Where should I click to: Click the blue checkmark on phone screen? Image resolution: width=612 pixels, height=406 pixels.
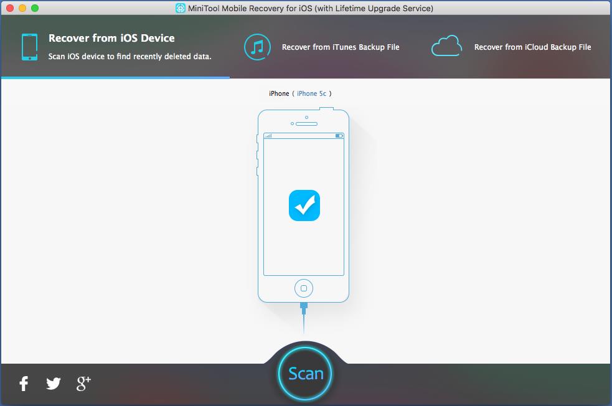click(x=304, y=205)
